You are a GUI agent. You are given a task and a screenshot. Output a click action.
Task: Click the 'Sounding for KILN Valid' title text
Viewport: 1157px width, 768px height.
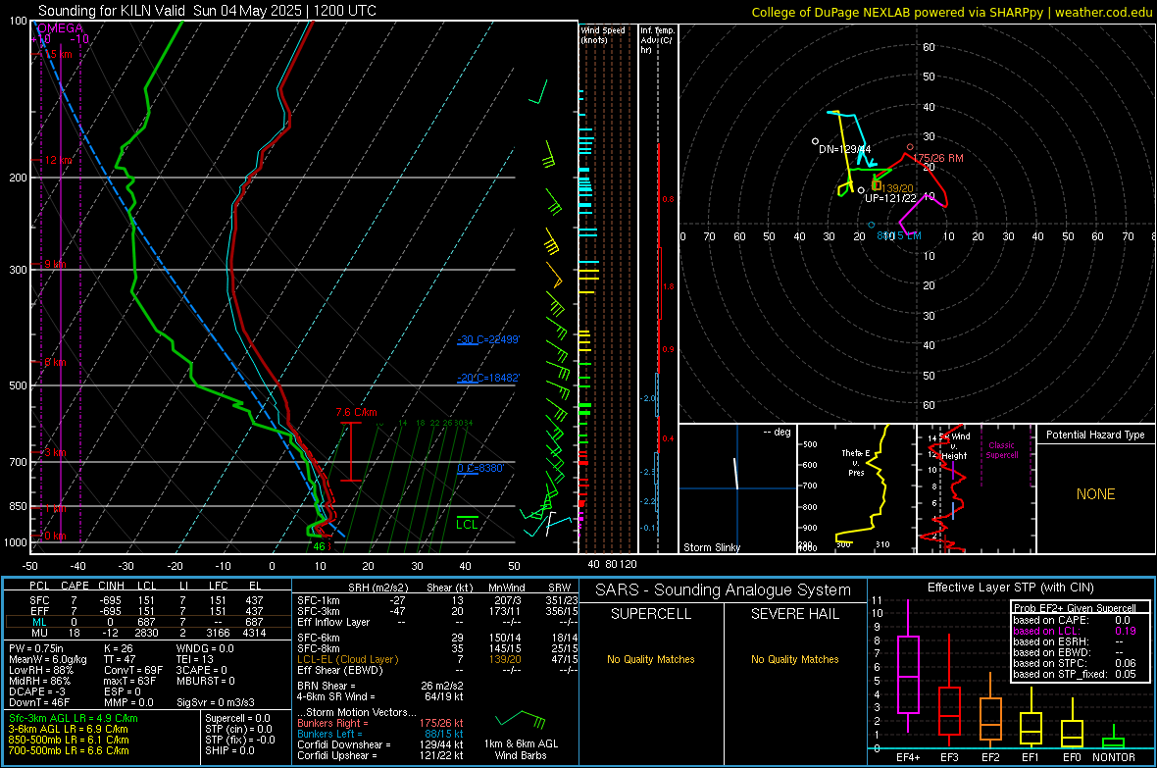[x=111, y=11]
